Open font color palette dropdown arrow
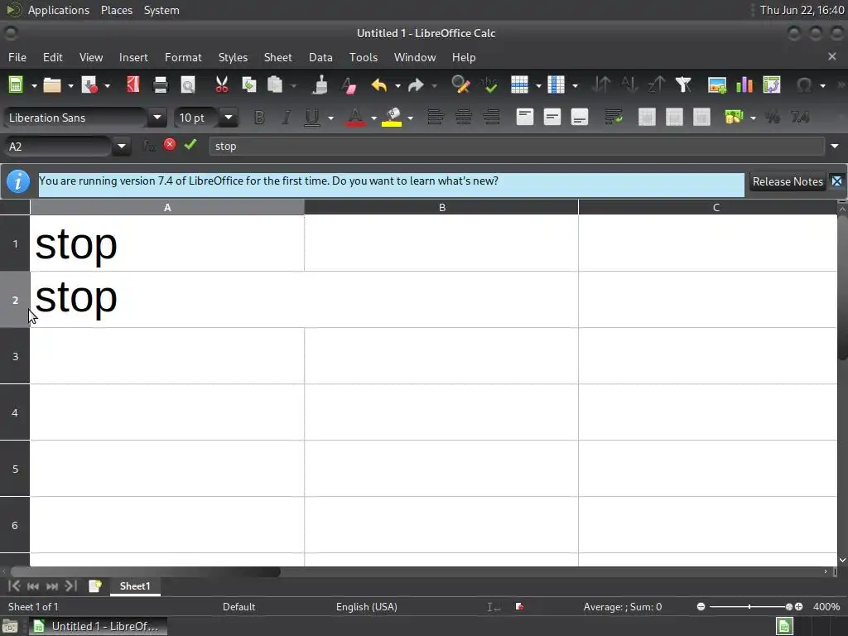Screen dimensions: 848x636 tap(373, 118)
